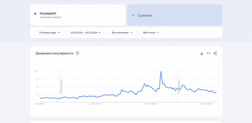
Task: Click the plus icon in Сравнить
Action: click(133, 15)
